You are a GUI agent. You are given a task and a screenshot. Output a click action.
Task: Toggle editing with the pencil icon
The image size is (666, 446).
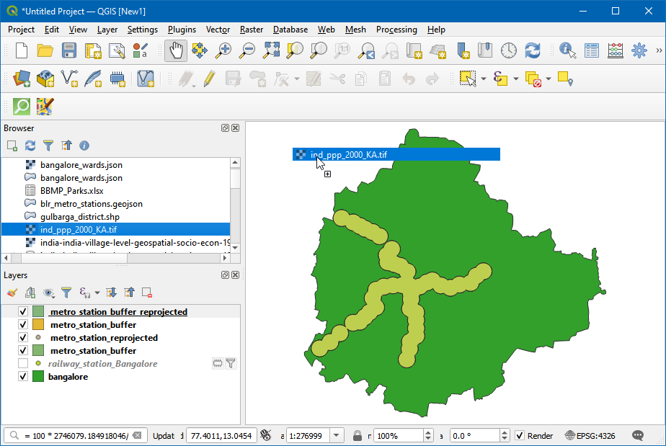[x=209, y=79]
